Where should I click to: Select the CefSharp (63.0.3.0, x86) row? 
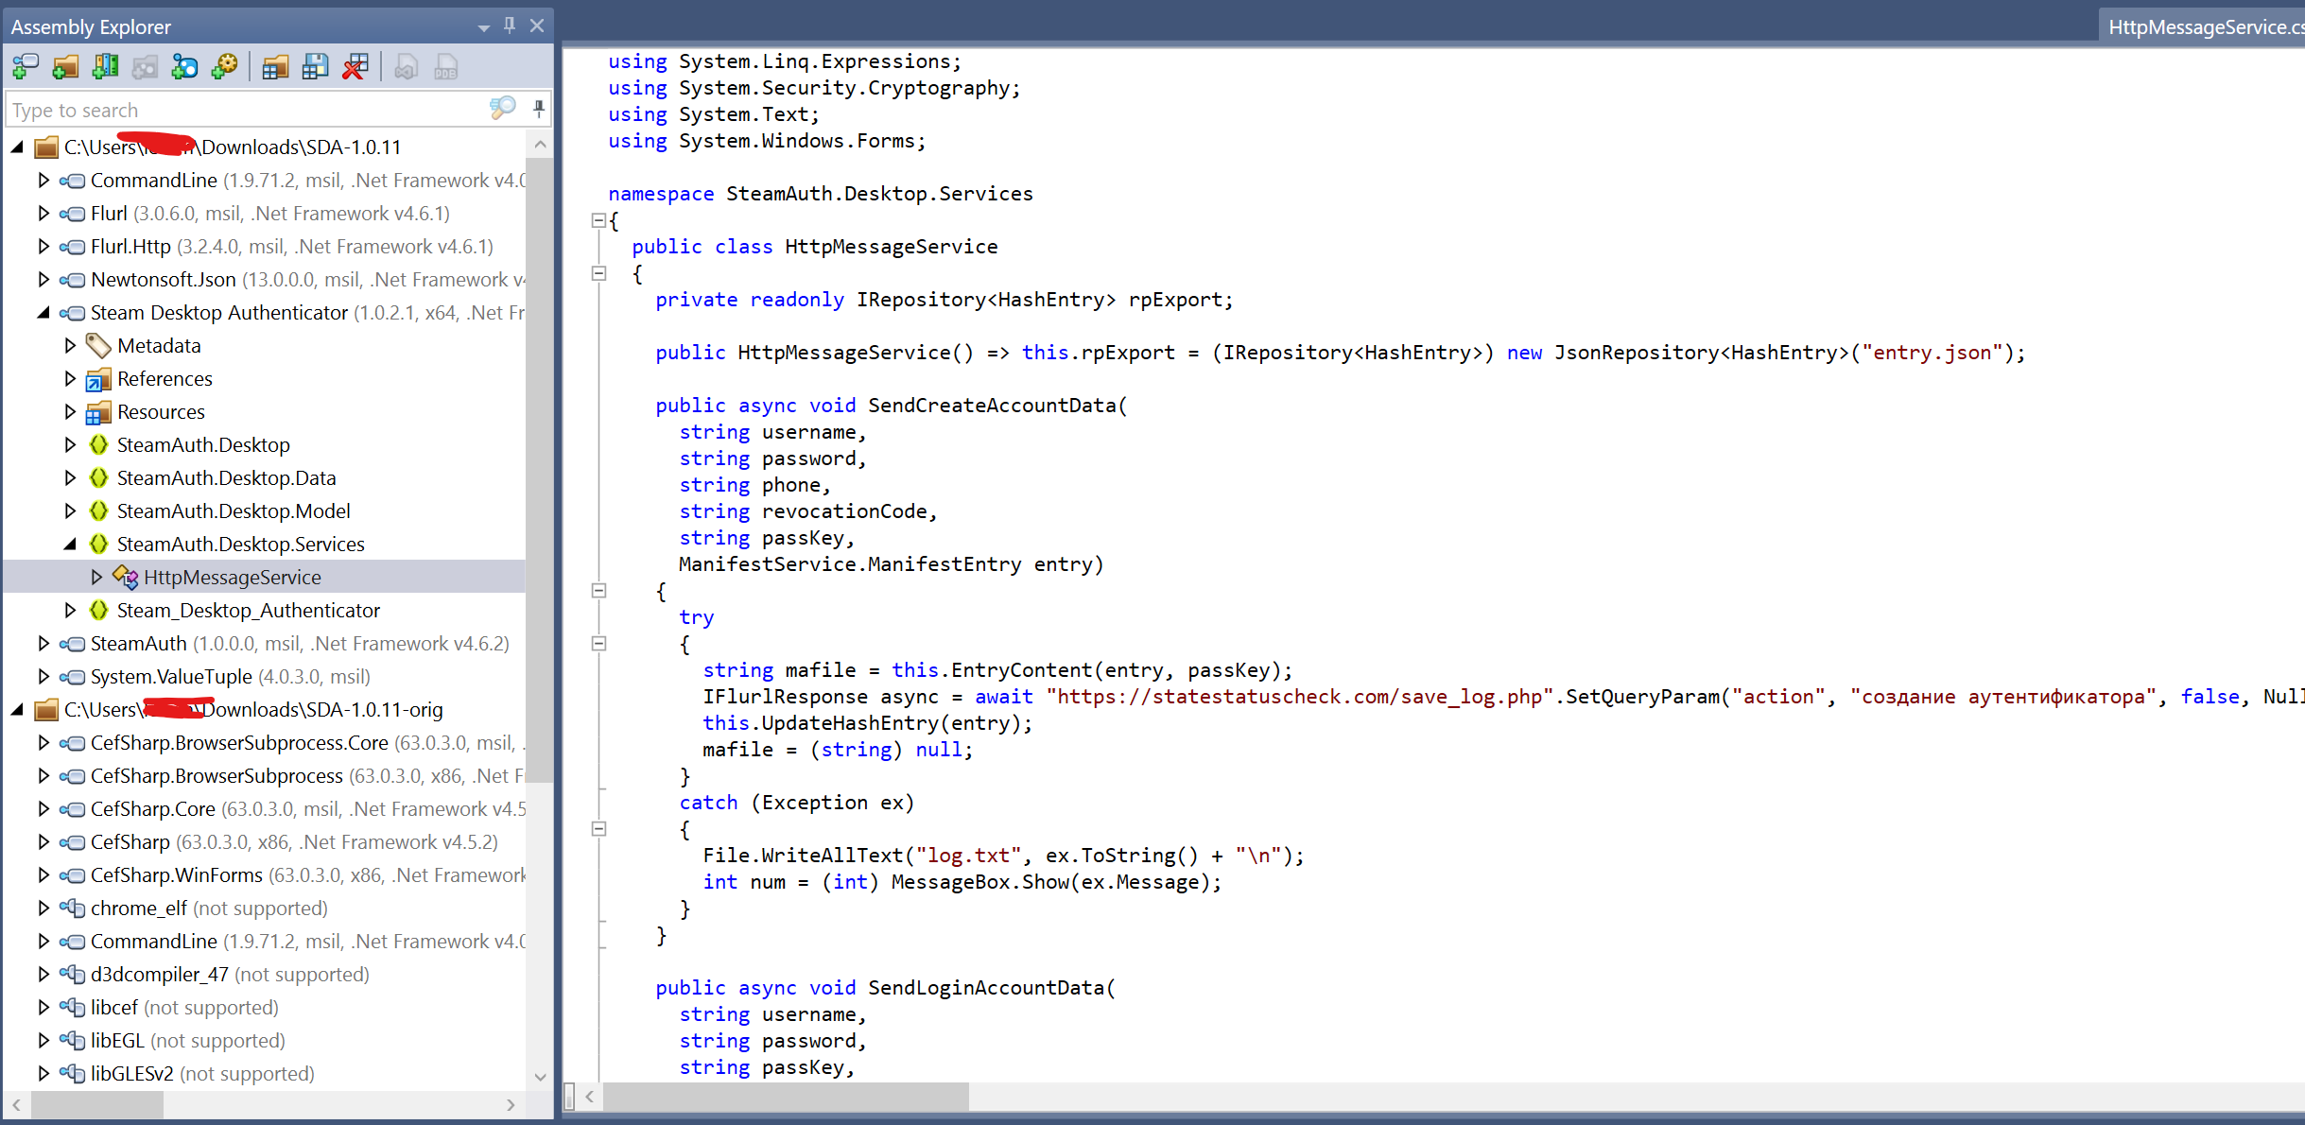point(265,842)
